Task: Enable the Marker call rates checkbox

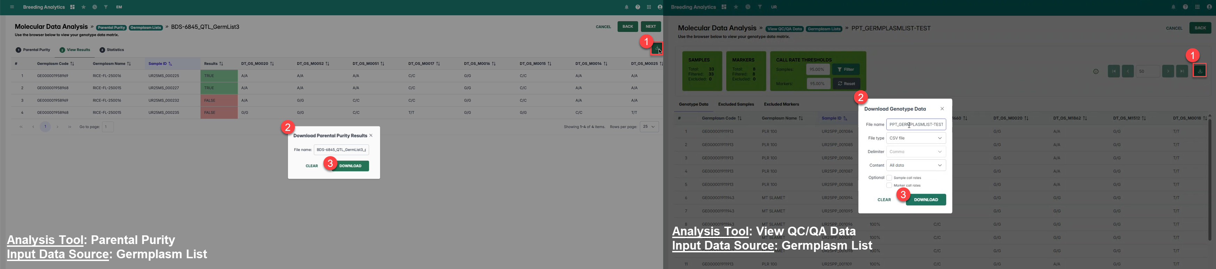Action: click(x=889, y=185)
